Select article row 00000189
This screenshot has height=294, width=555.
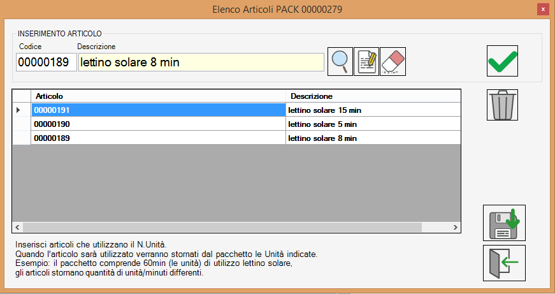158,138
